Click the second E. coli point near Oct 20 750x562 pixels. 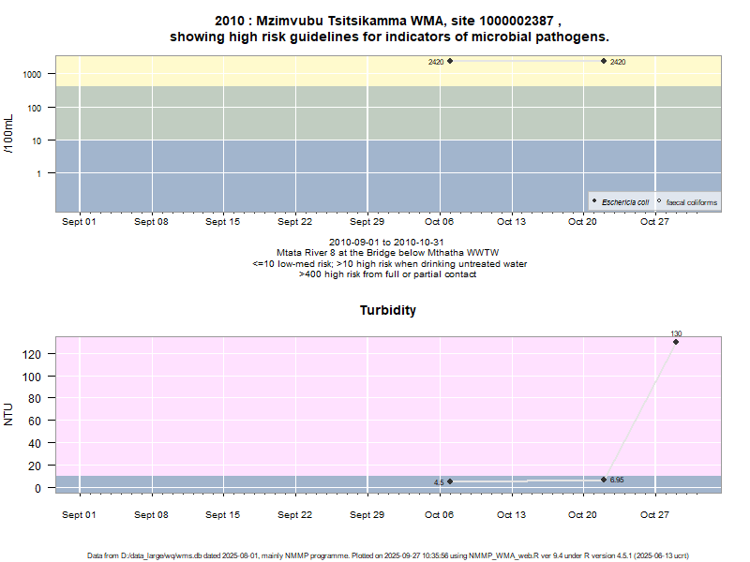[604, 61]
